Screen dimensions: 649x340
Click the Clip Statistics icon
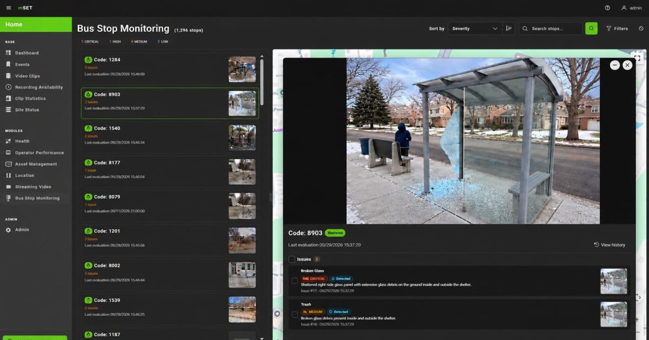[x=9, y=98]
